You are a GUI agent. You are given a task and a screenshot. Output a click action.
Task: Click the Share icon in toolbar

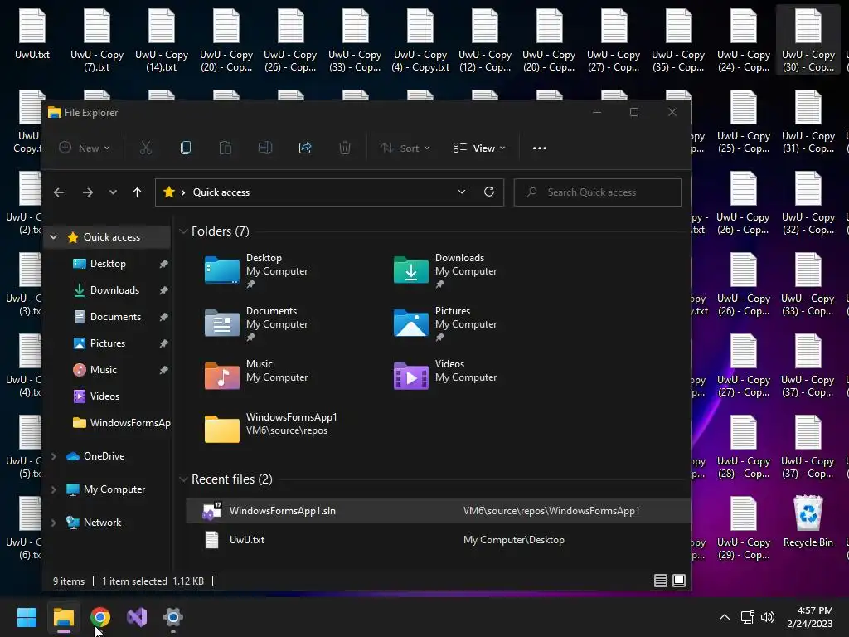(x=305, y=148)
